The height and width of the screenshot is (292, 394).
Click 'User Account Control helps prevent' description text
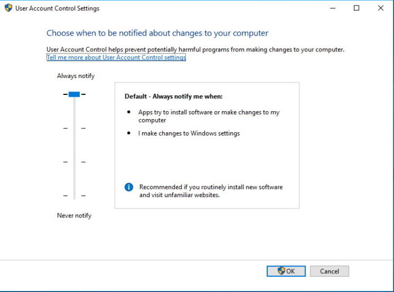pos(195,50)
